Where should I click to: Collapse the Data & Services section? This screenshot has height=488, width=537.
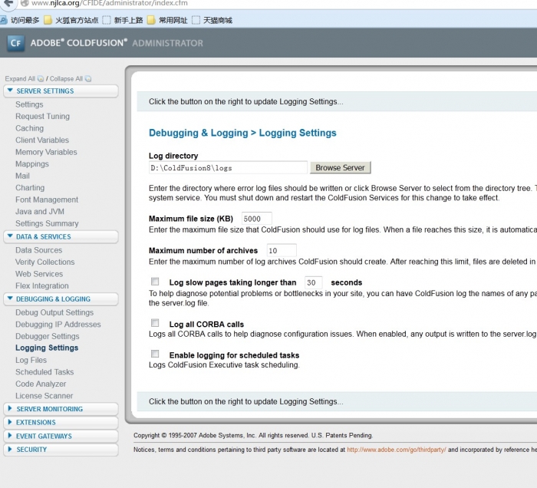click(61, 237)
